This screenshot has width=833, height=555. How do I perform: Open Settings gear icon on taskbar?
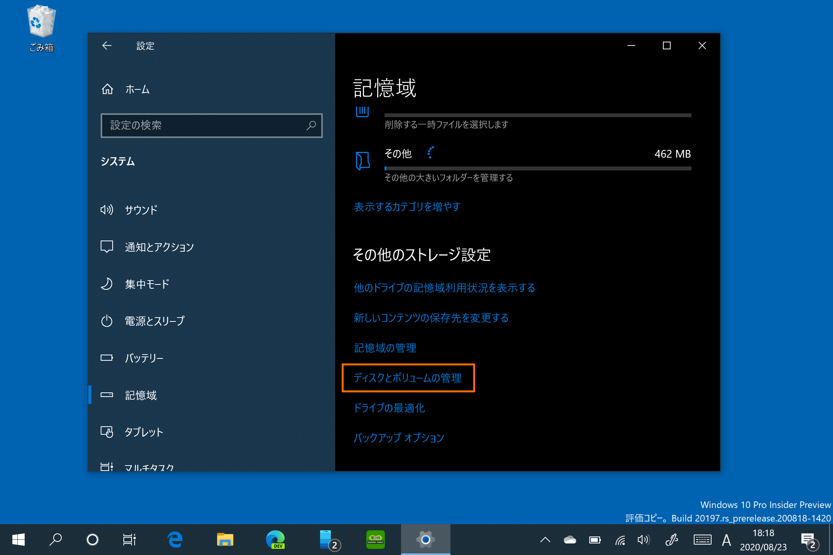[x=425, y=539]
